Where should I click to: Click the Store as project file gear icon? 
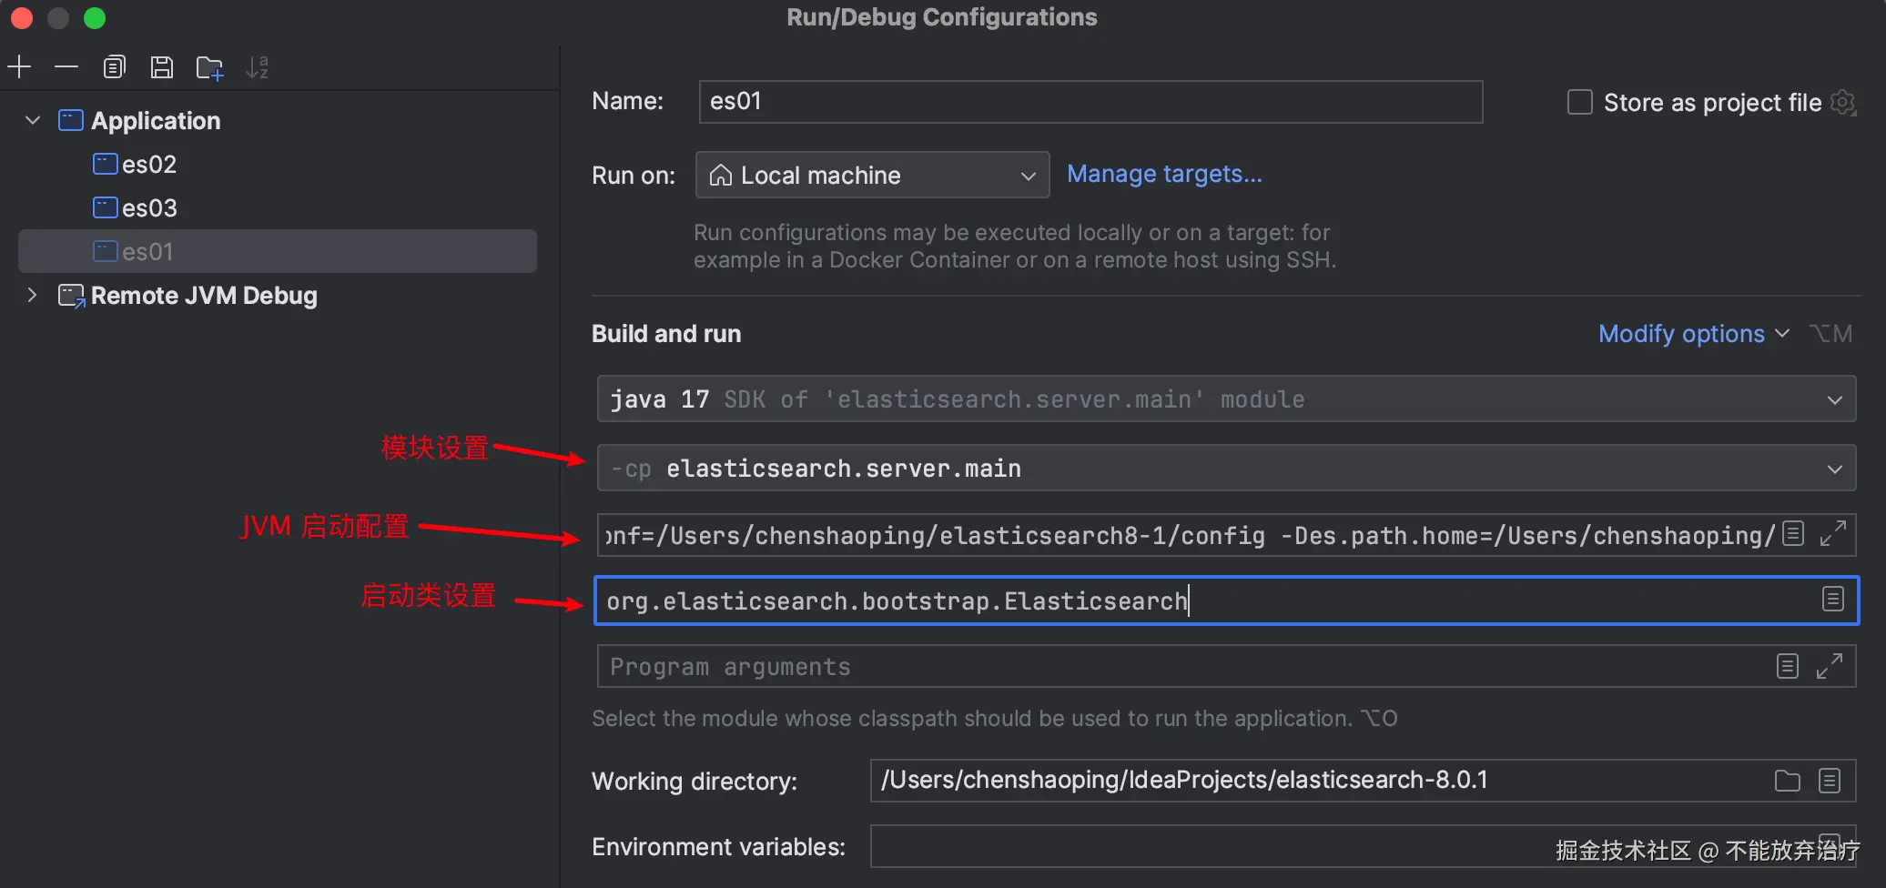tap(1843, 102)
